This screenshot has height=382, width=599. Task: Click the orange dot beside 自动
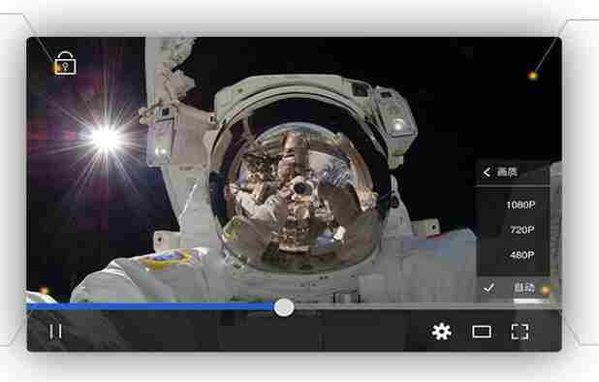tap(546, 290)
